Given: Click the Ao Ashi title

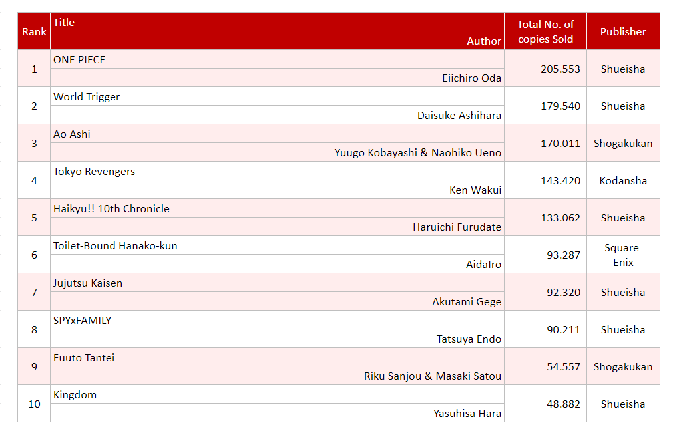Looking at the screenshot, I should coord(70,134).
